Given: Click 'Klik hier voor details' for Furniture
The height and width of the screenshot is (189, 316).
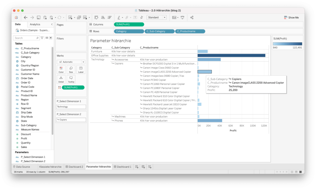Looking at the screenshot, I should 123,51.
